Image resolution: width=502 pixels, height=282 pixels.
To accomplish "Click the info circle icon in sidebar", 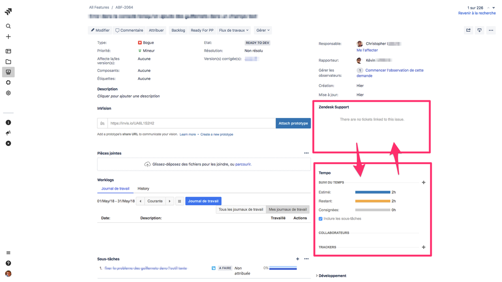I will (9, 122).
